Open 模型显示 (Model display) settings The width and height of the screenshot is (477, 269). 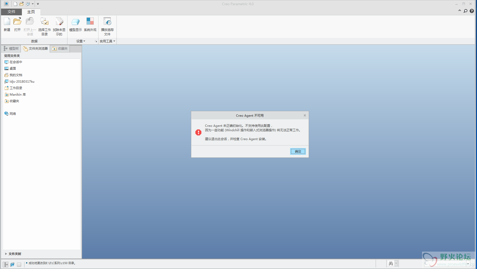tap(76, 24)
